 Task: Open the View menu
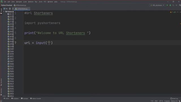click(13, 2)
